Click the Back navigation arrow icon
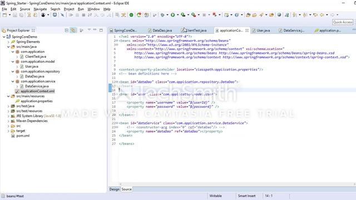Screen dimensions: 356x200 pyautogui.click(x=322, y=15)
